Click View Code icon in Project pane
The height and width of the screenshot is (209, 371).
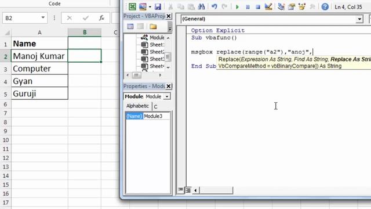[x=130, y=26]
